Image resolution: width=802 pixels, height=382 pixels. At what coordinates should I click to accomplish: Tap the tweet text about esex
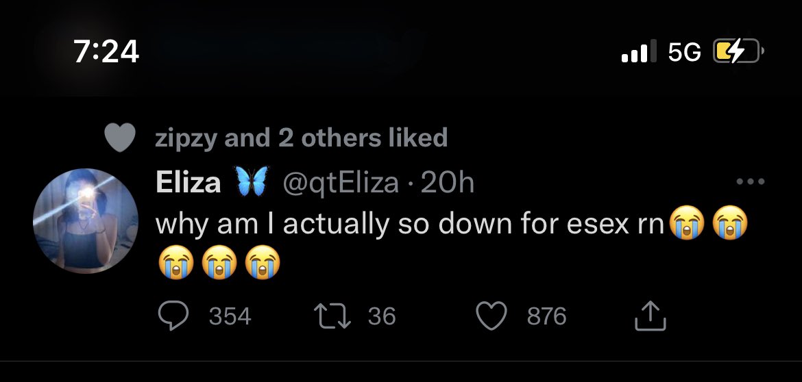(410, 225)
